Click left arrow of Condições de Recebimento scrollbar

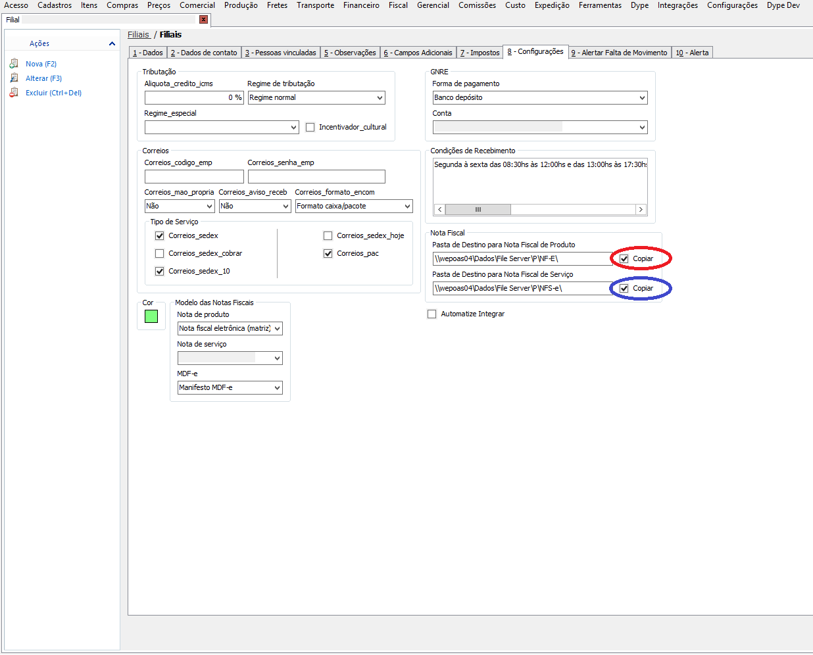(x=439, y=210)
